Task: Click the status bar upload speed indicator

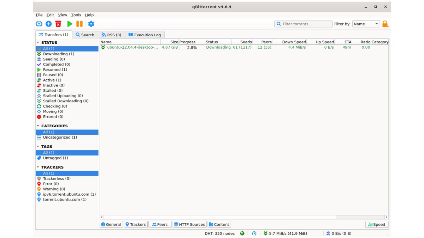Action: pos(338,233)
